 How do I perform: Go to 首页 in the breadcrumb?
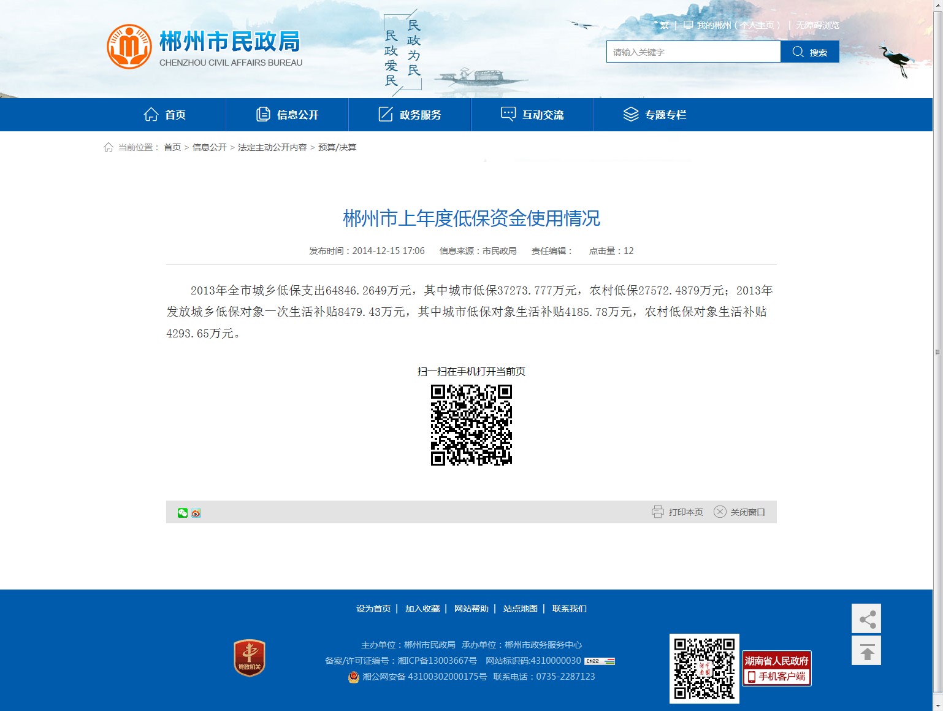pyautogui.click(x=172, y=147)
